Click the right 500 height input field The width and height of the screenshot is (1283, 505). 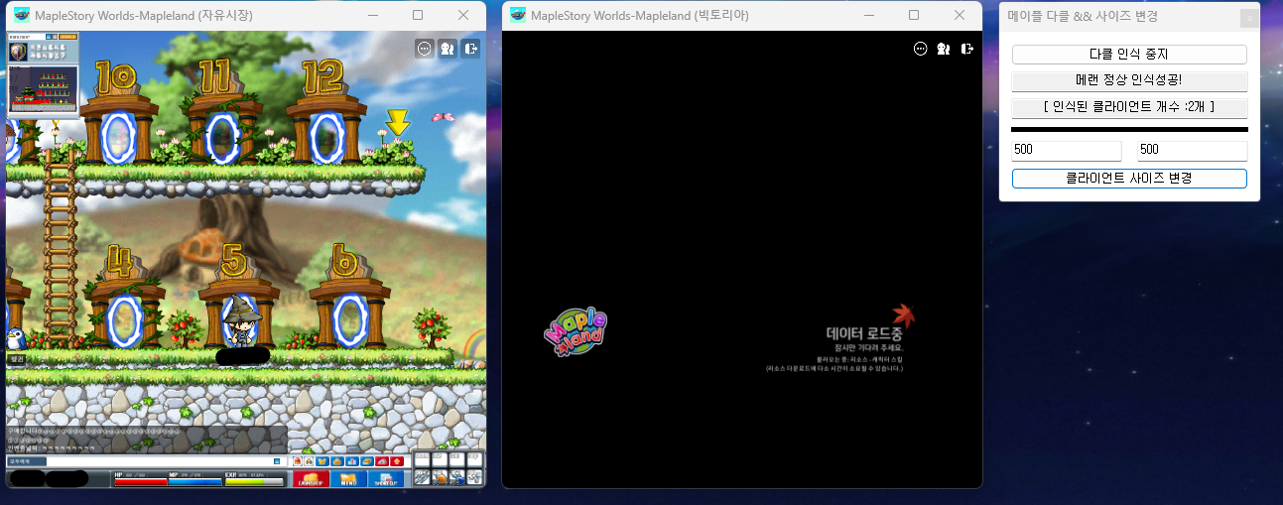point(1192,150)
